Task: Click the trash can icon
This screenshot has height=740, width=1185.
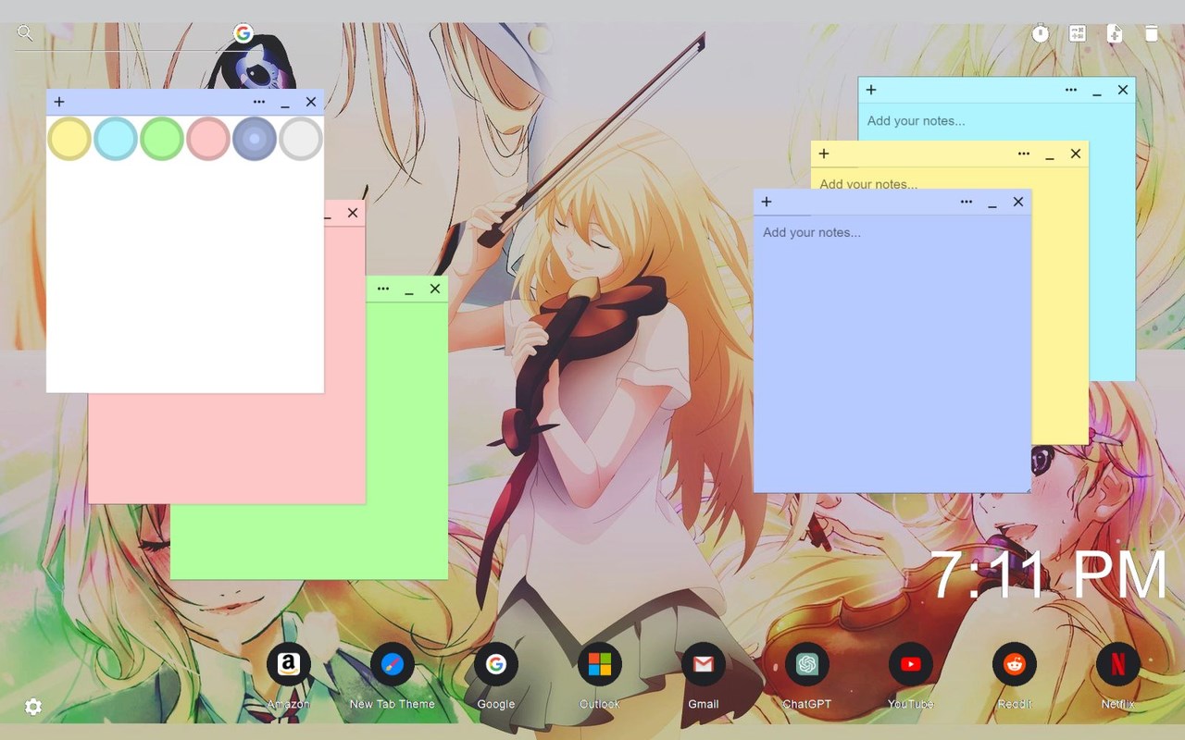Action: pos(1152,33)
